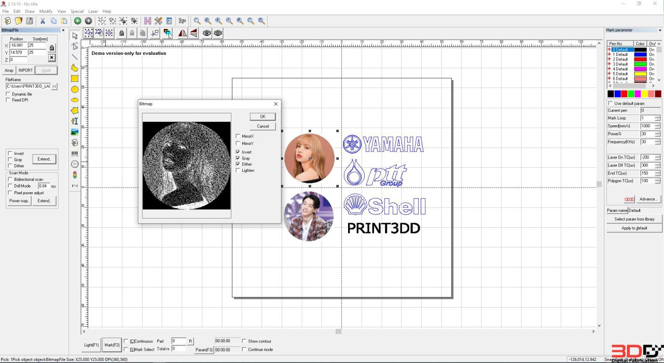Click the Undo green arrow icon
Viewport: 664px width, 363px height.
(77, 21)
